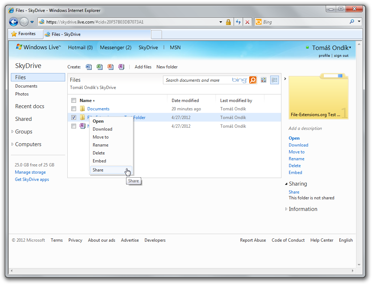Sort files by Name column

[87, 100]
